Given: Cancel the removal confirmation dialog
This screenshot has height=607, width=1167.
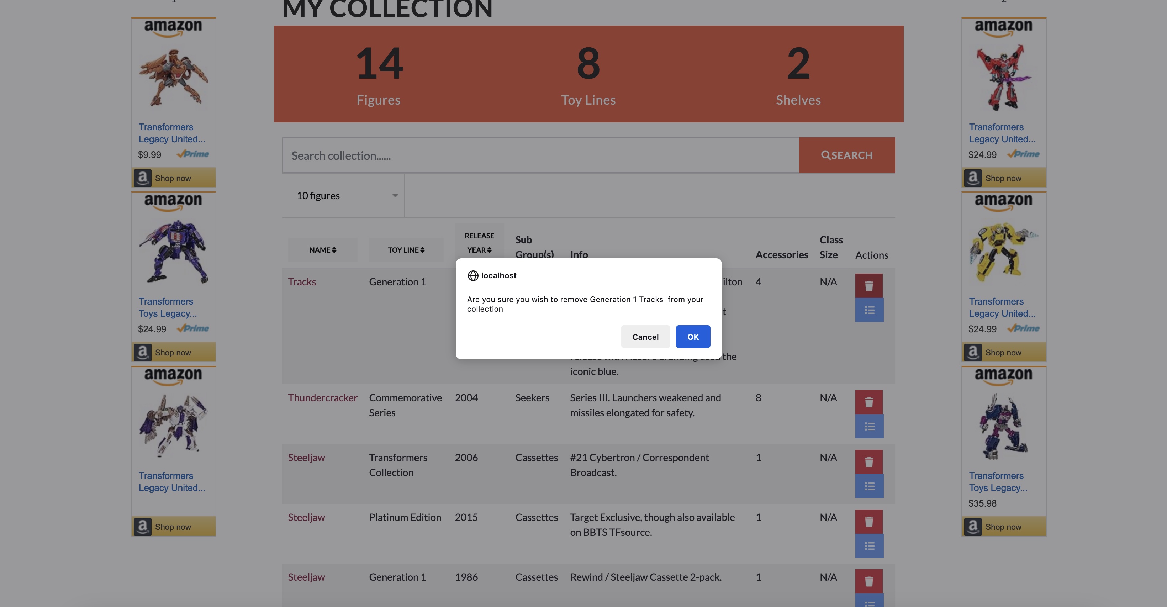Looking at the screenshot, I should click(x=645, y=337).
